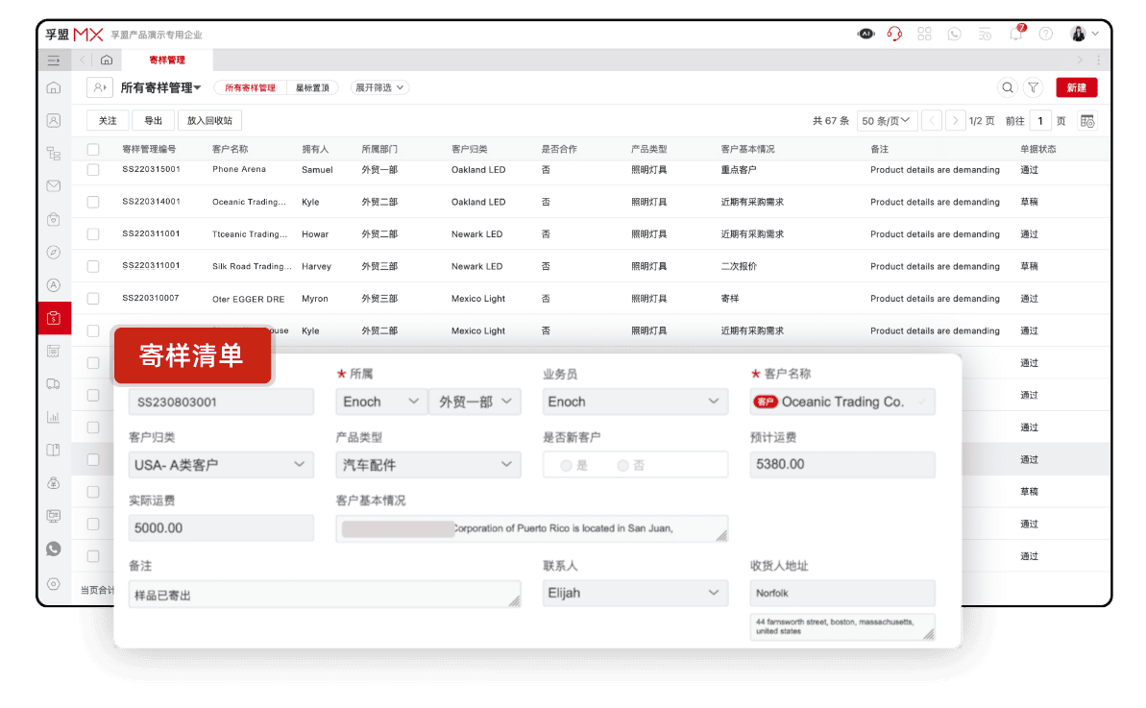The image size is (1146, 708).
Task: Open the red headset customer-service icon
Action: (x=893, y=34)
